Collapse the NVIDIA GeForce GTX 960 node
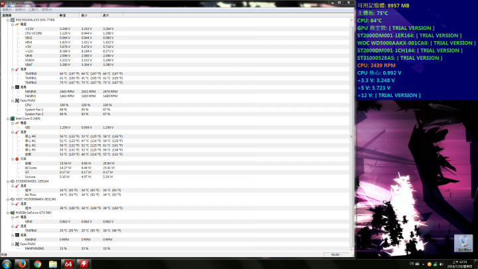 (x=8, y=213)
